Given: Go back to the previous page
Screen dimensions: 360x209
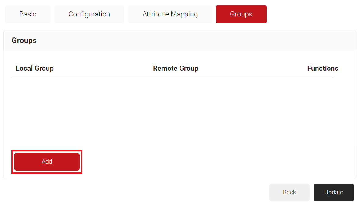Looking at the screenshot, I should click(x=289, y=192).
